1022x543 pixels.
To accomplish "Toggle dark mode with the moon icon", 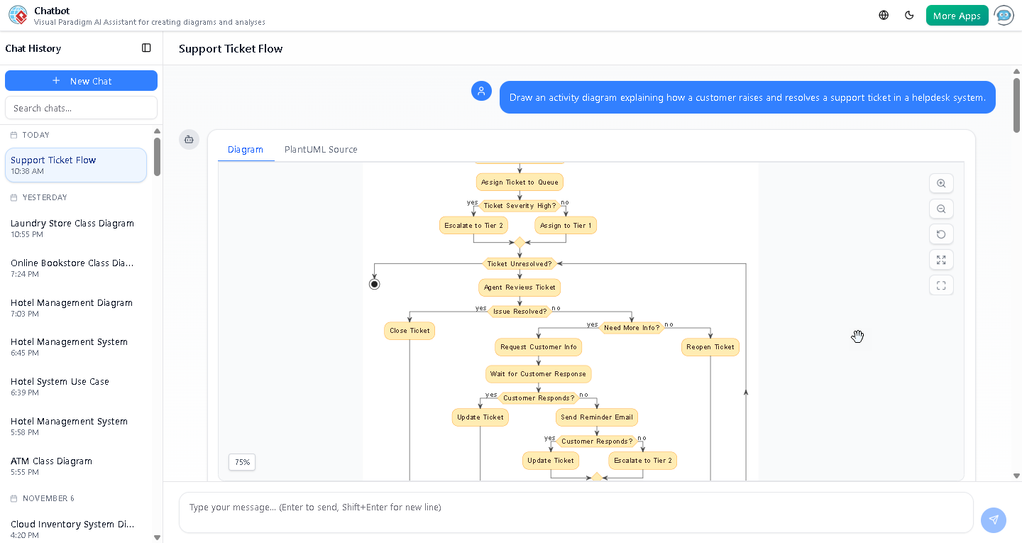I will coord(909,15).
